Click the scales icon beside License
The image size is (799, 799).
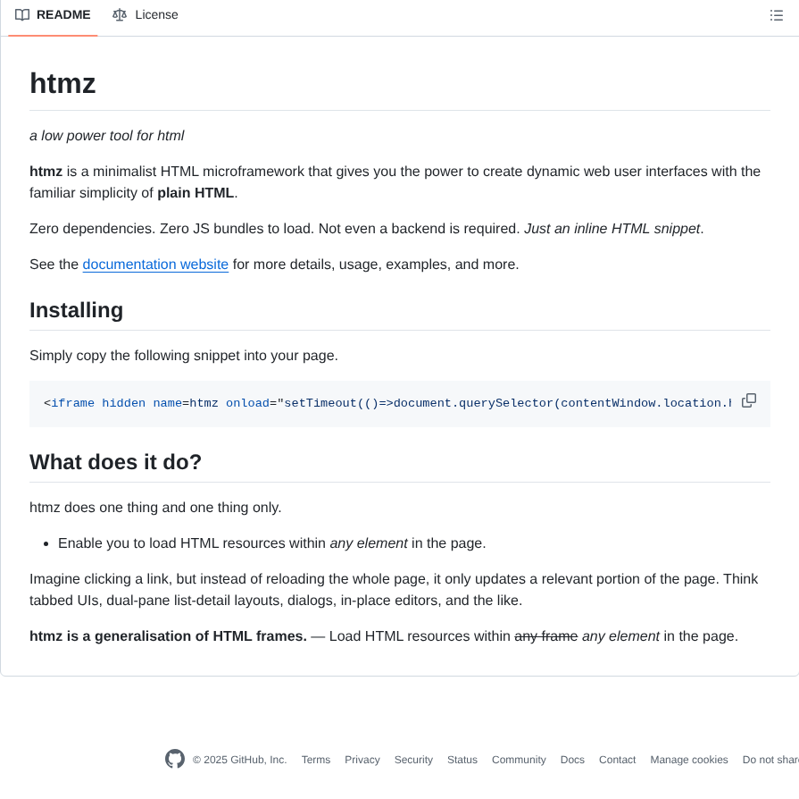click(x=120, y=14)
